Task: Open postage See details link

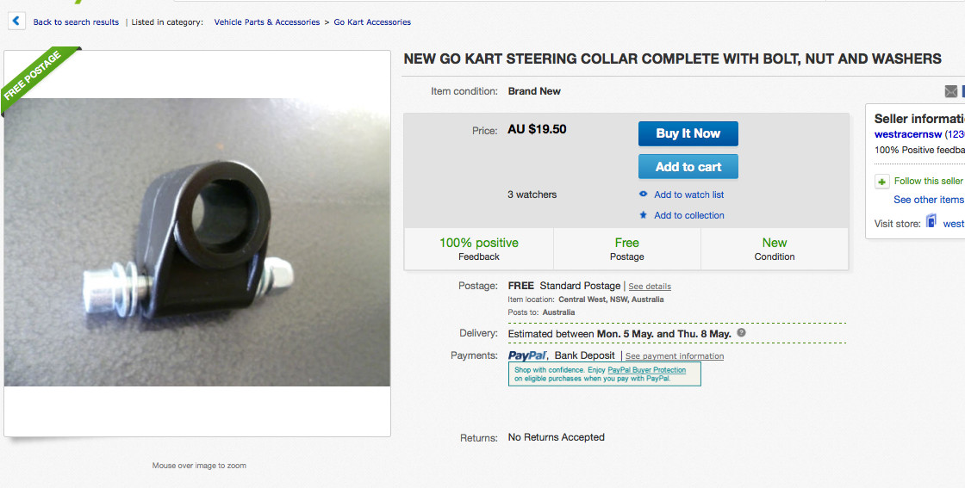Action: (650, 287)
